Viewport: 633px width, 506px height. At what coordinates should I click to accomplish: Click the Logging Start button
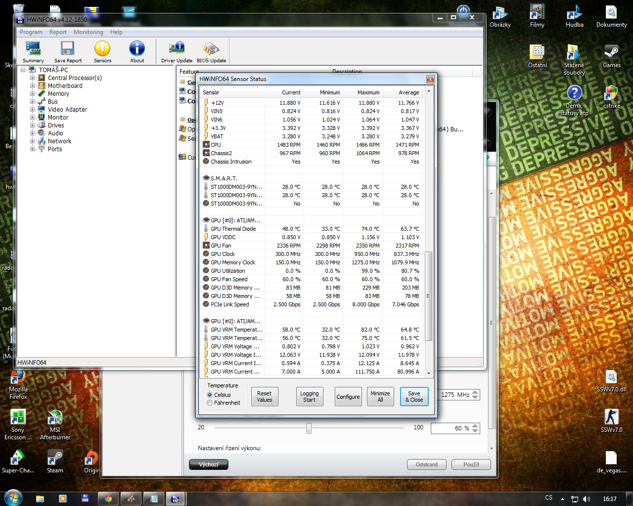pyautogui.click(x=309, y=396)
